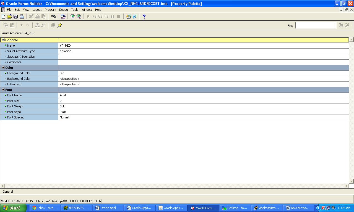Open the Windows start button
The width and height of the screenshot is (354, 212).
click(13, 208)
